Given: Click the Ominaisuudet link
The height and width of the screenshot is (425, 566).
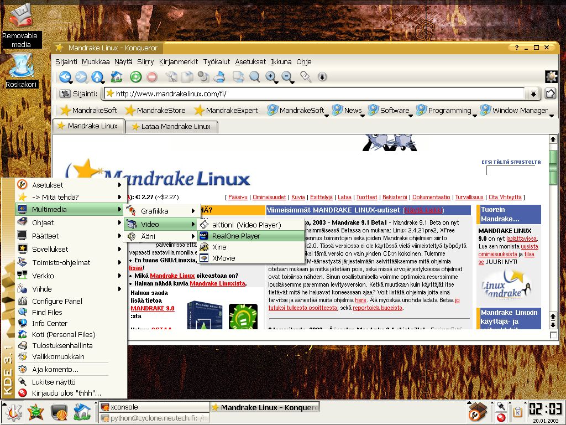Looking at the screenshot, I should tap(269, 197).
